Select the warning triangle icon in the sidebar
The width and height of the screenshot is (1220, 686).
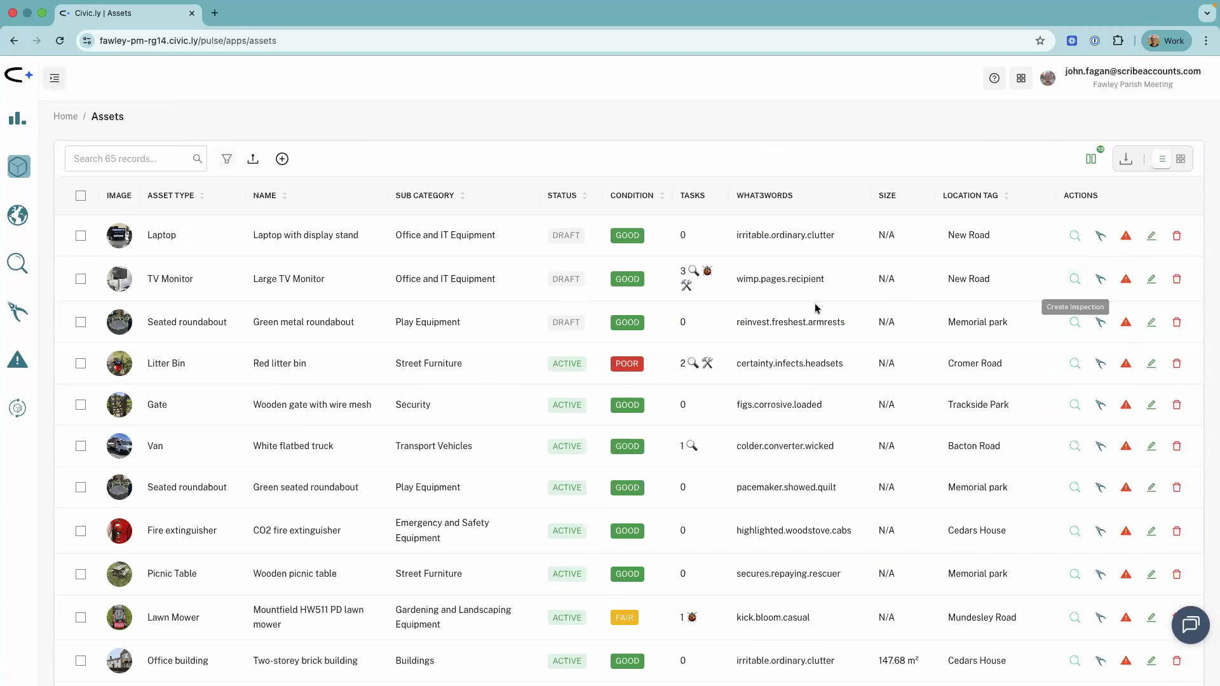[x=17, y=360]
